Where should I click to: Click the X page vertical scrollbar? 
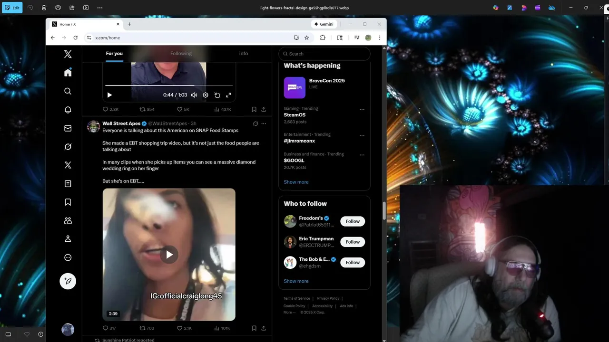pos(384,210)
